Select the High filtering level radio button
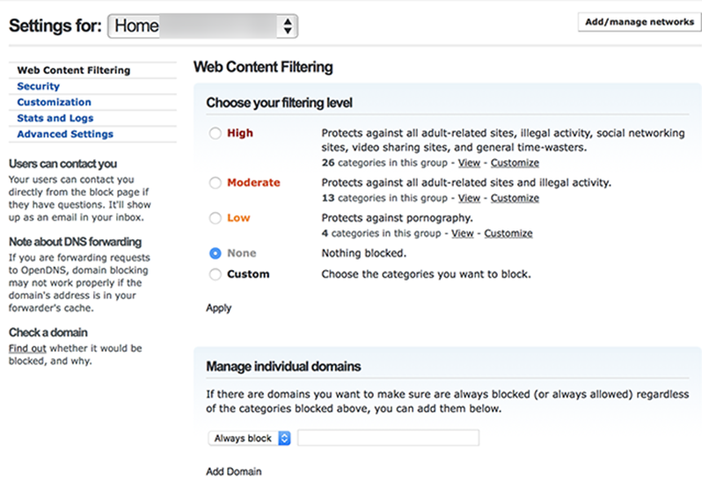Image resolution: width=702 pixels, height=489 pixels. pyautogui.click(x=216, y=134)
